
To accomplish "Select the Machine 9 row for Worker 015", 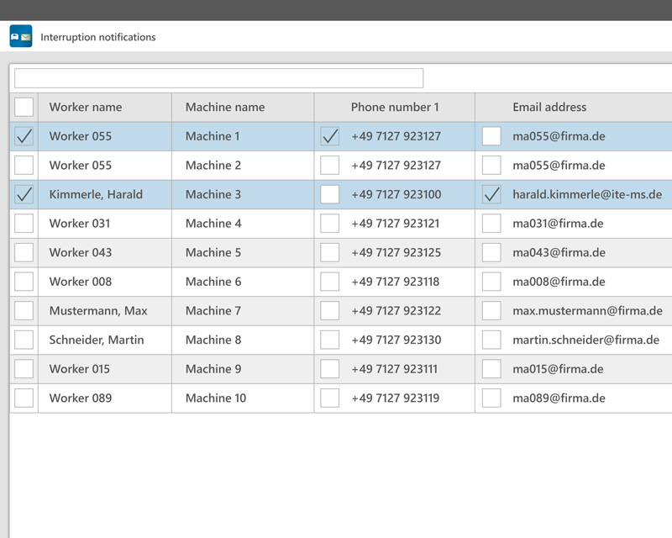I will pos(24,369).
